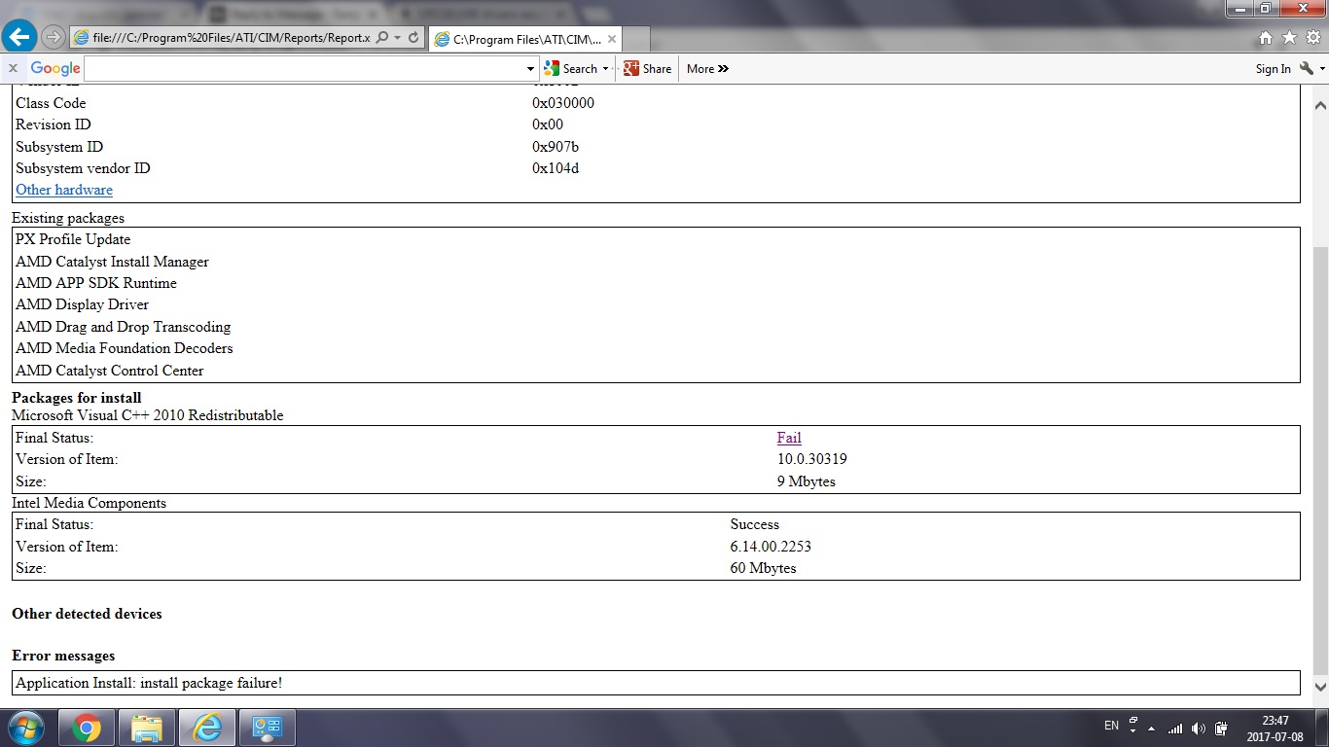Open the IE Tools gear icon
This screenshot has height=747, width=1329.
[1312, 38]
